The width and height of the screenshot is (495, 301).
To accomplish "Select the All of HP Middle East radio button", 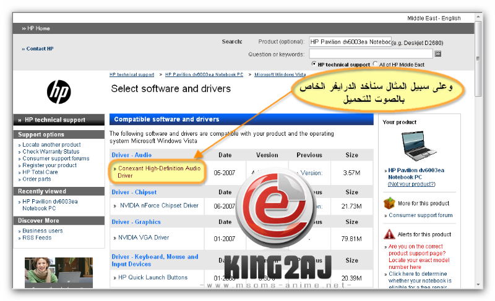I will tap(376, 64).
